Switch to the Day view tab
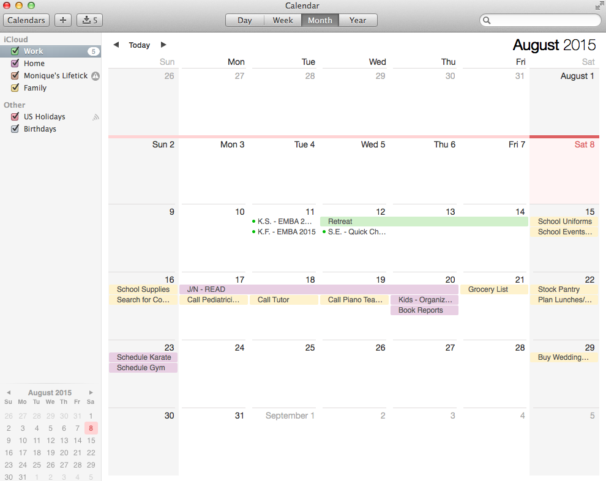 point(245,20)
